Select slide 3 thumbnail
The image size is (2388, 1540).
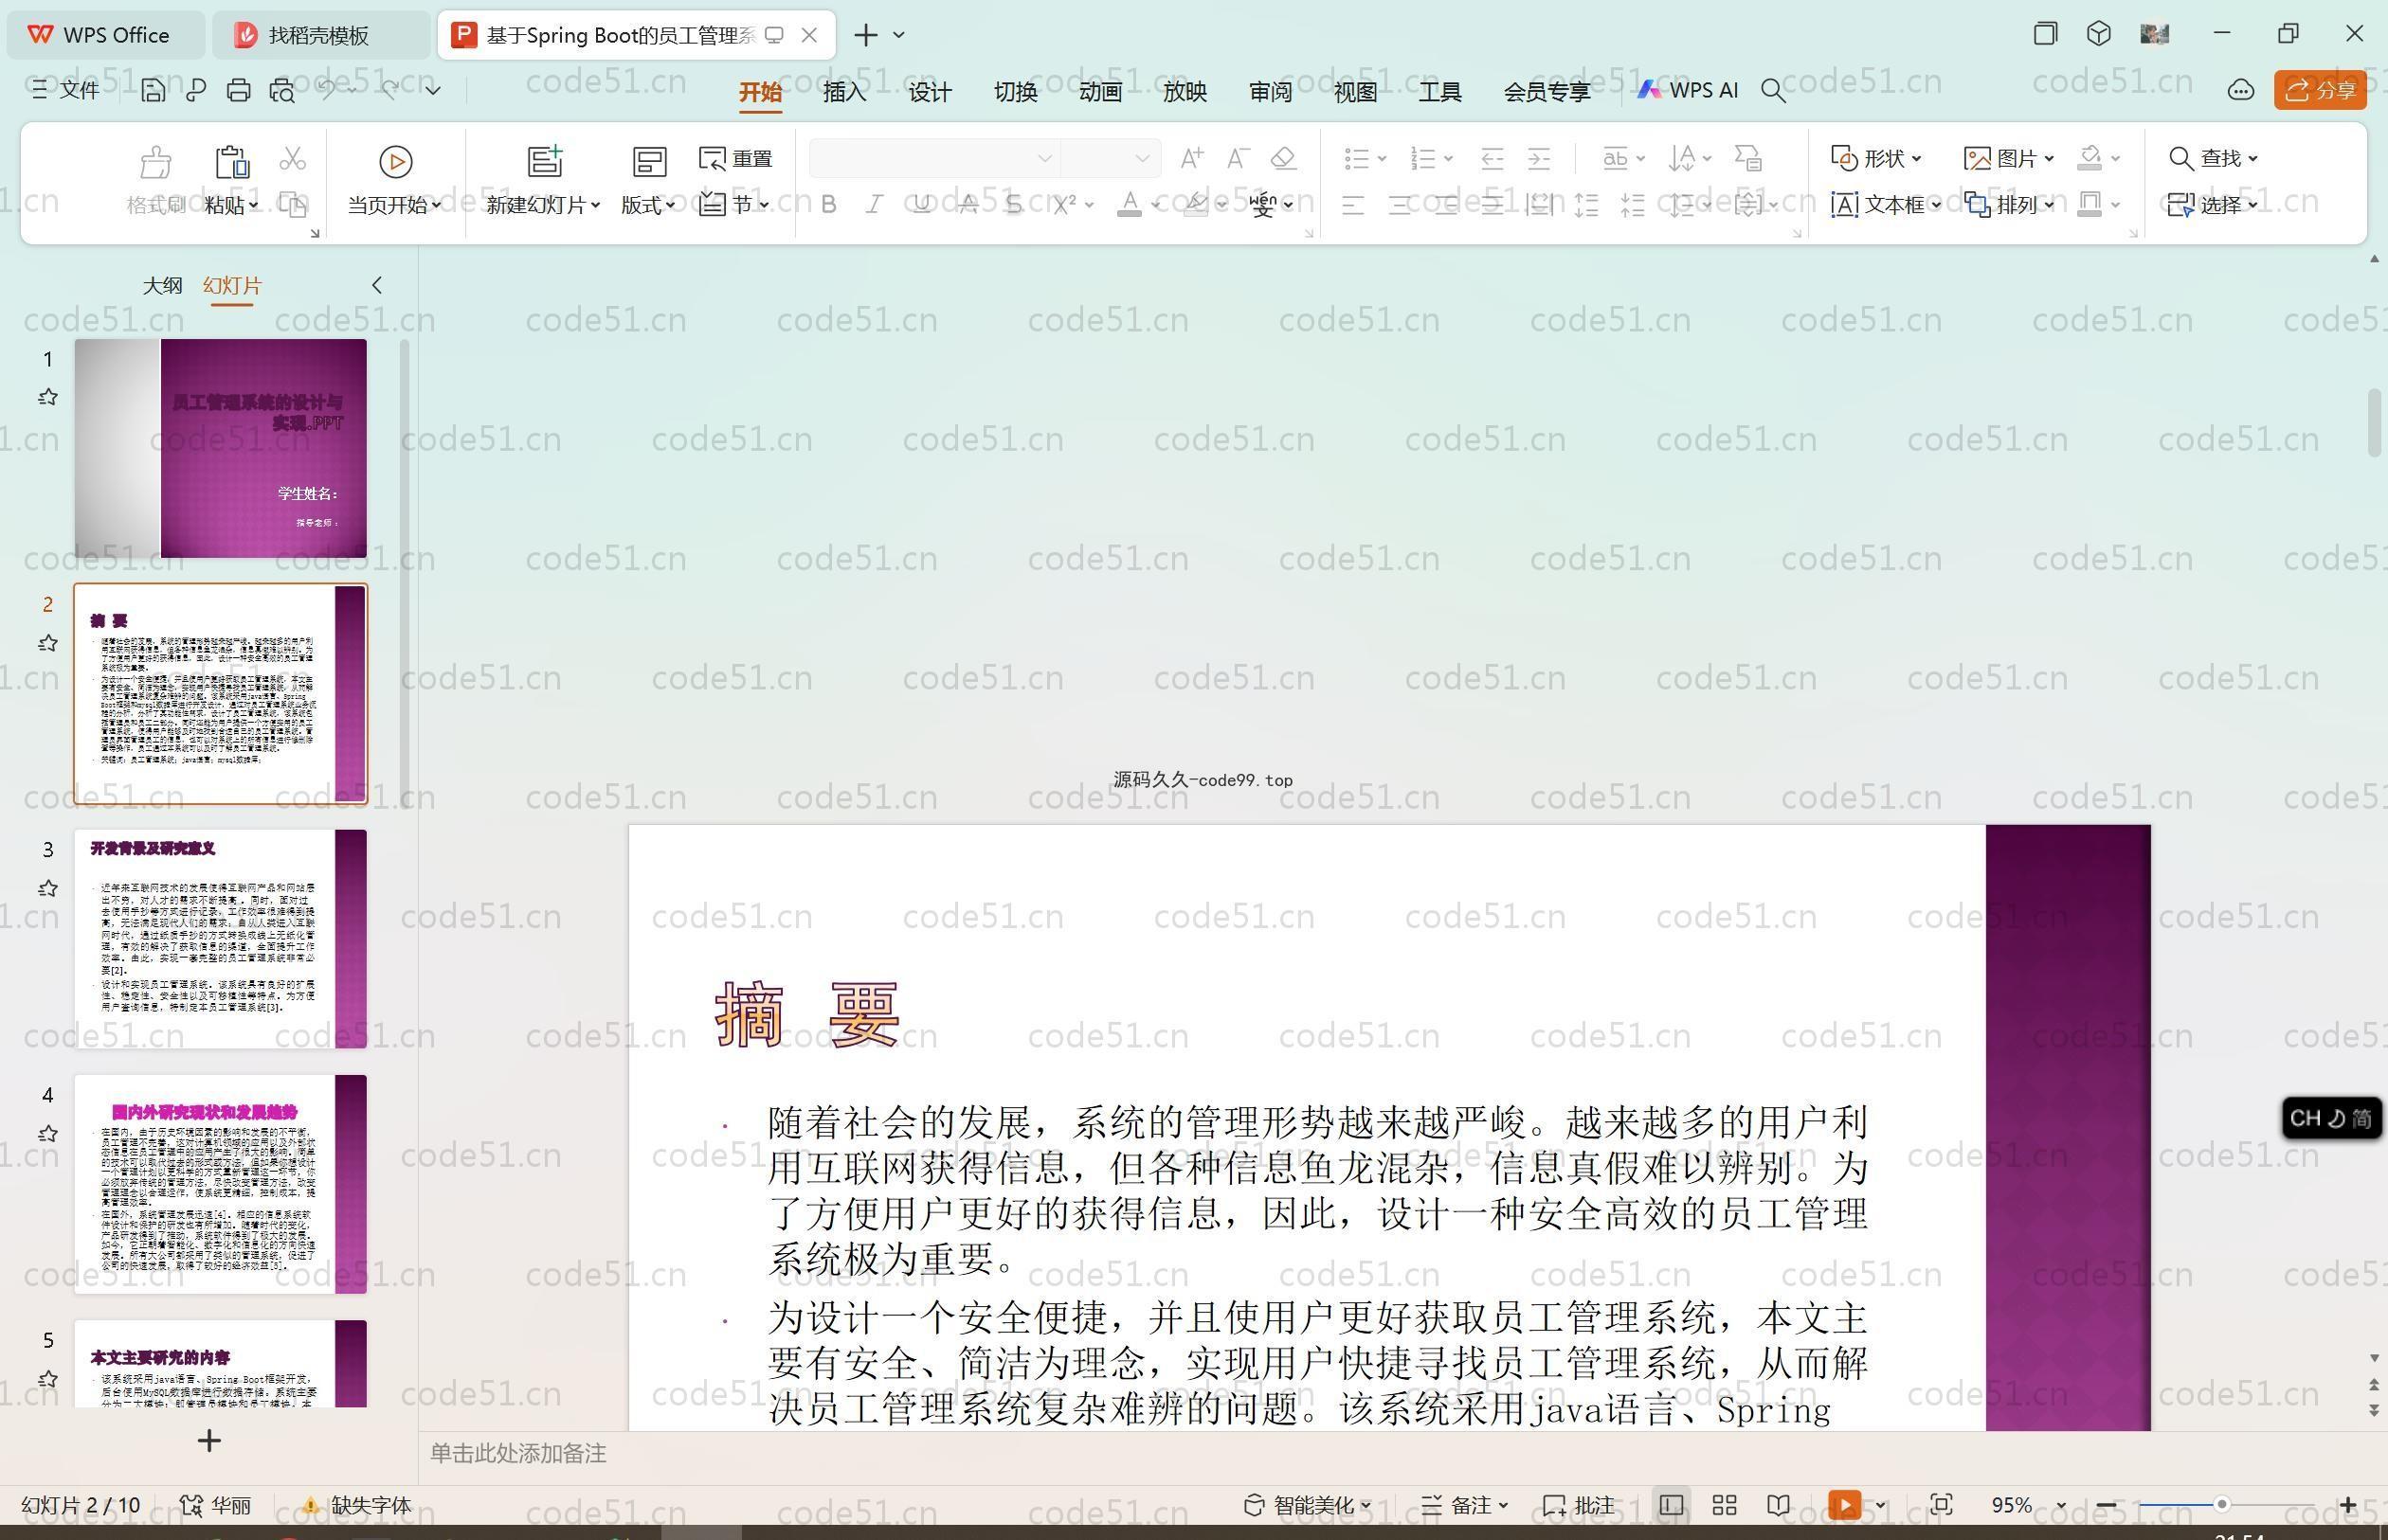point(220,937)
